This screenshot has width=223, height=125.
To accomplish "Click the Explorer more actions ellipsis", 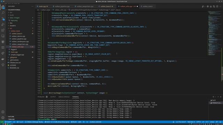I will pos(32,6).
